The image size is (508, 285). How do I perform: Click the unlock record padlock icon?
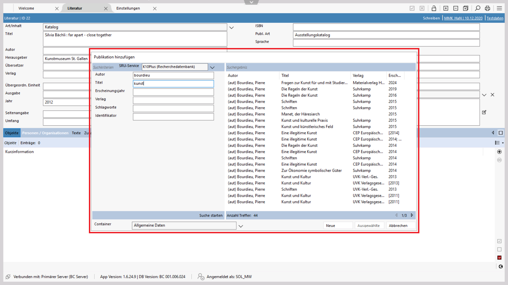434,8
